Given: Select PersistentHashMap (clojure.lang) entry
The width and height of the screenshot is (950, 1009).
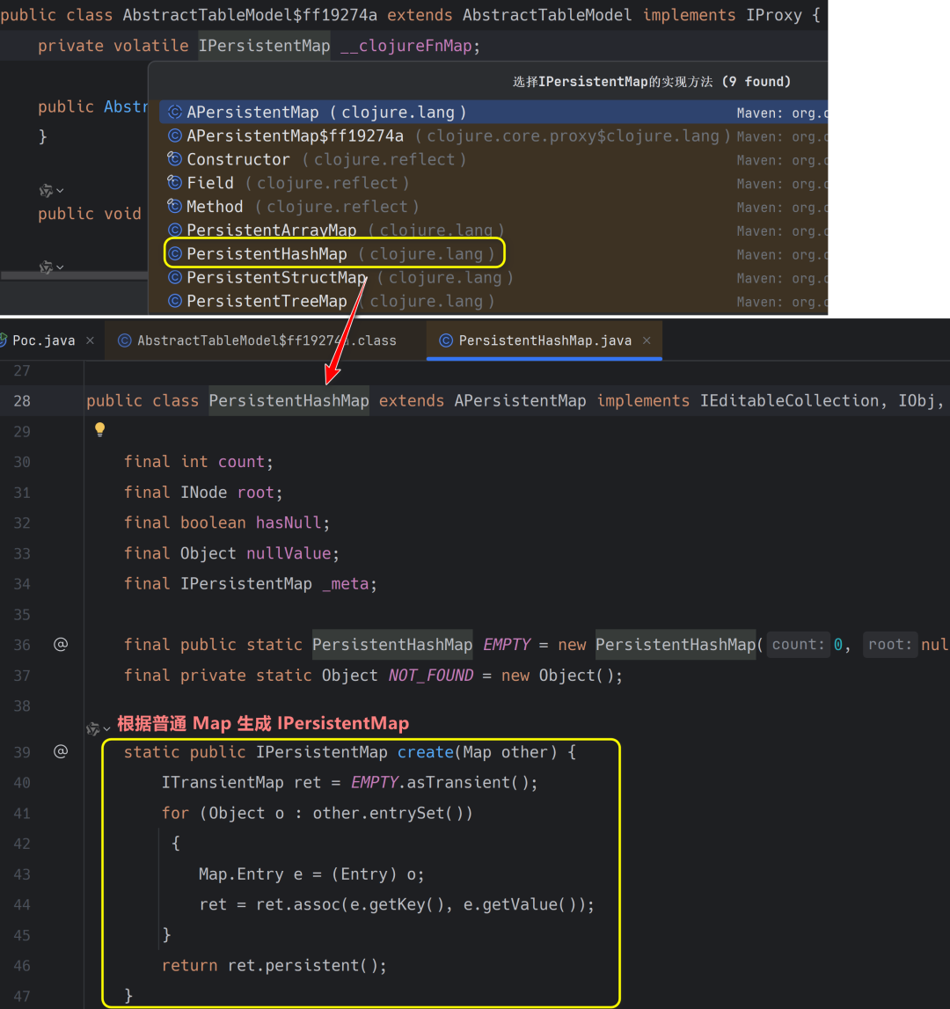Looking at the screenshot, I should [x=493, y=254].
